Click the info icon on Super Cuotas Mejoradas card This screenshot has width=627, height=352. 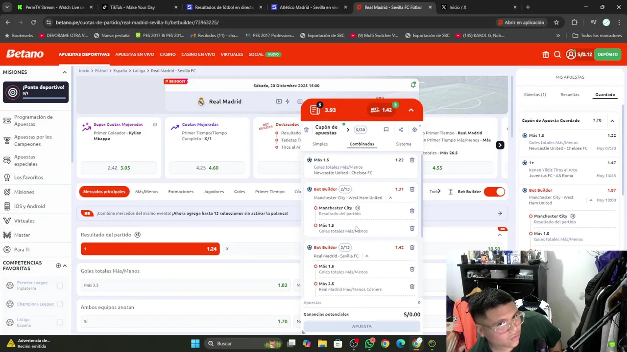(x=155, y=125)
